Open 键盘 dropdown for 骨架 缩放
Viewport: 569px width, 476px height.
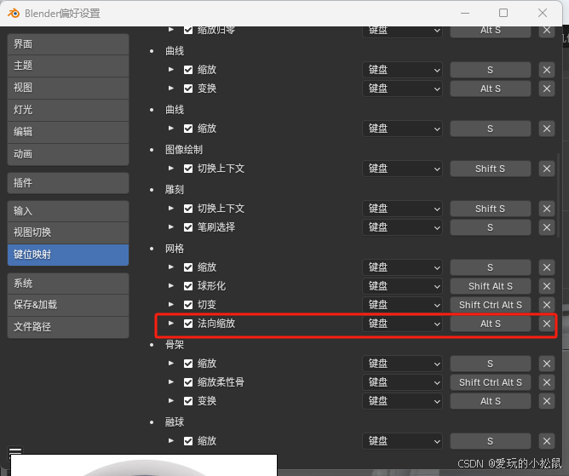tap(402, 364)
